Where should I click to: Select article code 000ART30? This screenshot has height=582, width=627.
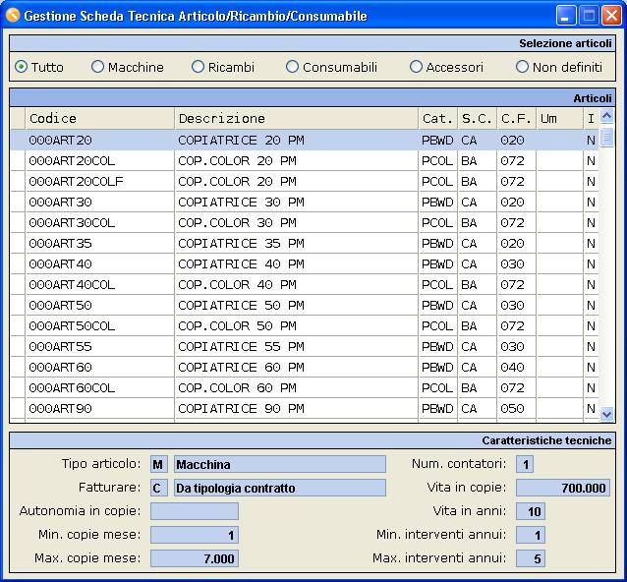coord(305,202)
